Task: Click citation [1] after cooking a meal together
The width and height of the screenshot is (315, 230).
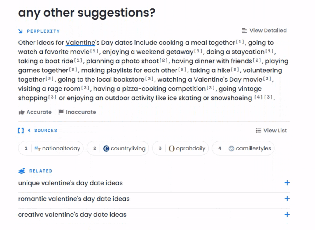Action: (x=240, y=42)
